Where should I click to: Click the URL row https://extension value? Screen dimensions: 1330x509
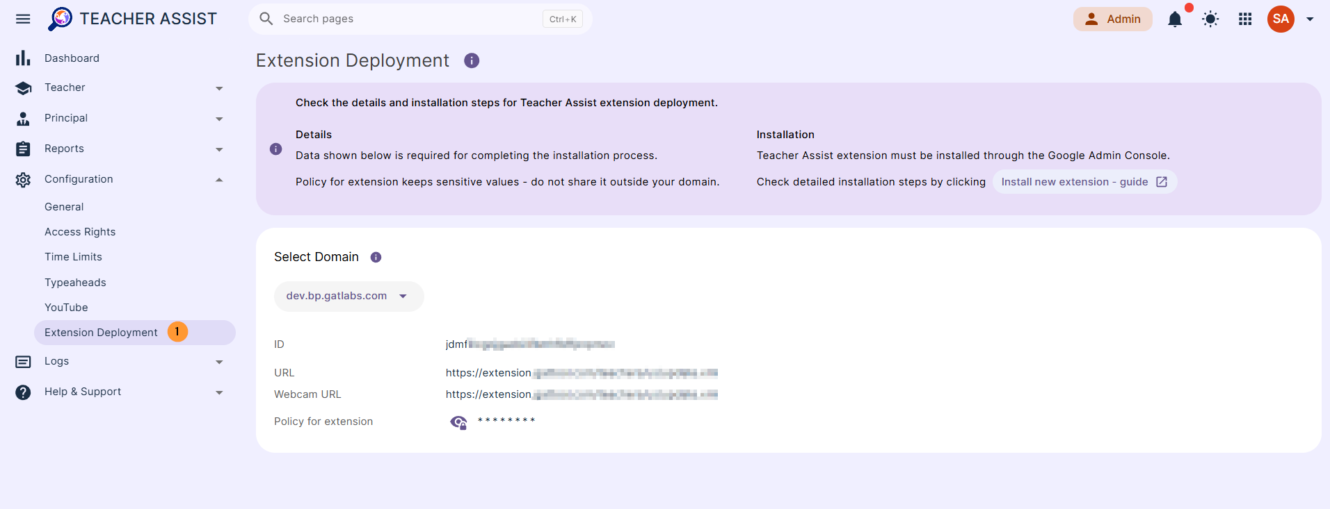pos(582,373)
